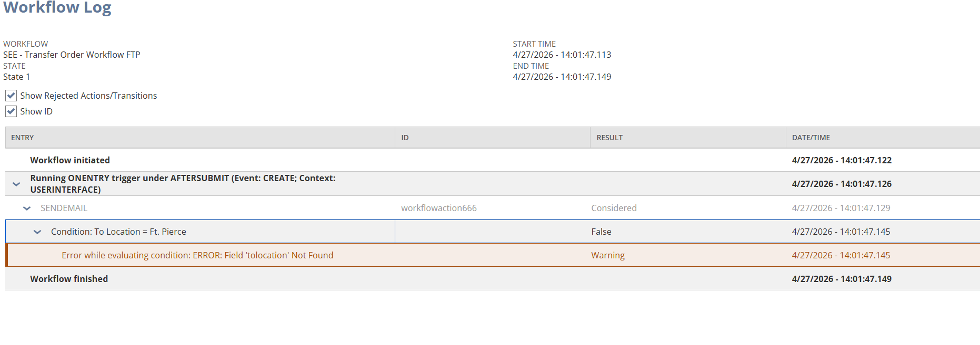Collapse the Running ONENTRY trigger row
The image size is (980, 345).
point(16,184)
